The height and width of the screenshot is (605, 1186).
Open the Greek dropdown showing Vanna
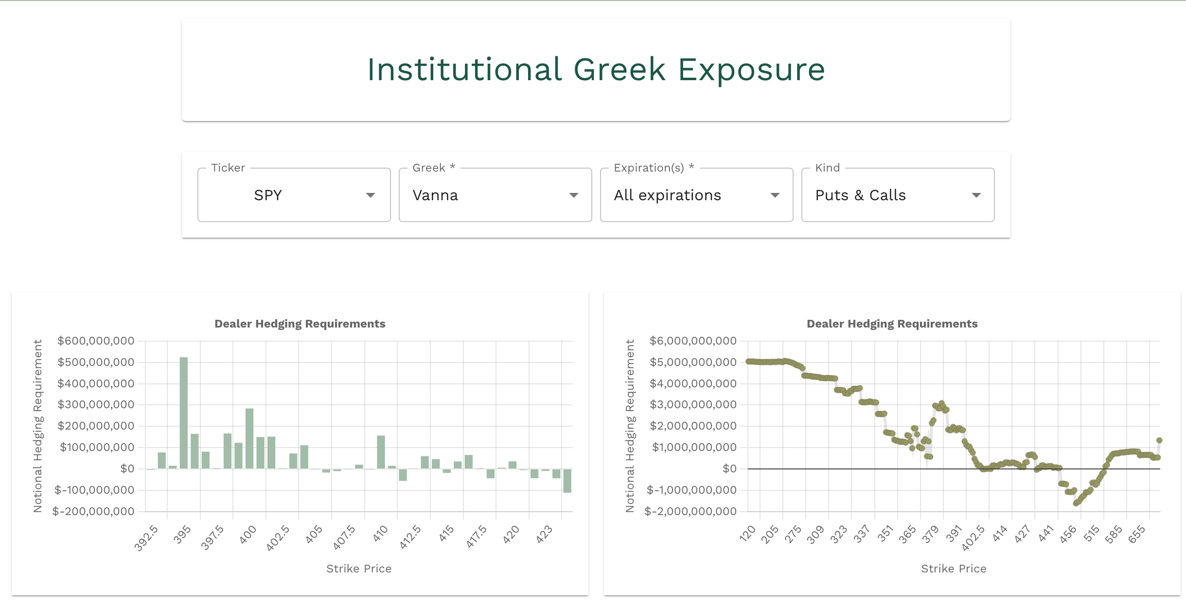495,195
